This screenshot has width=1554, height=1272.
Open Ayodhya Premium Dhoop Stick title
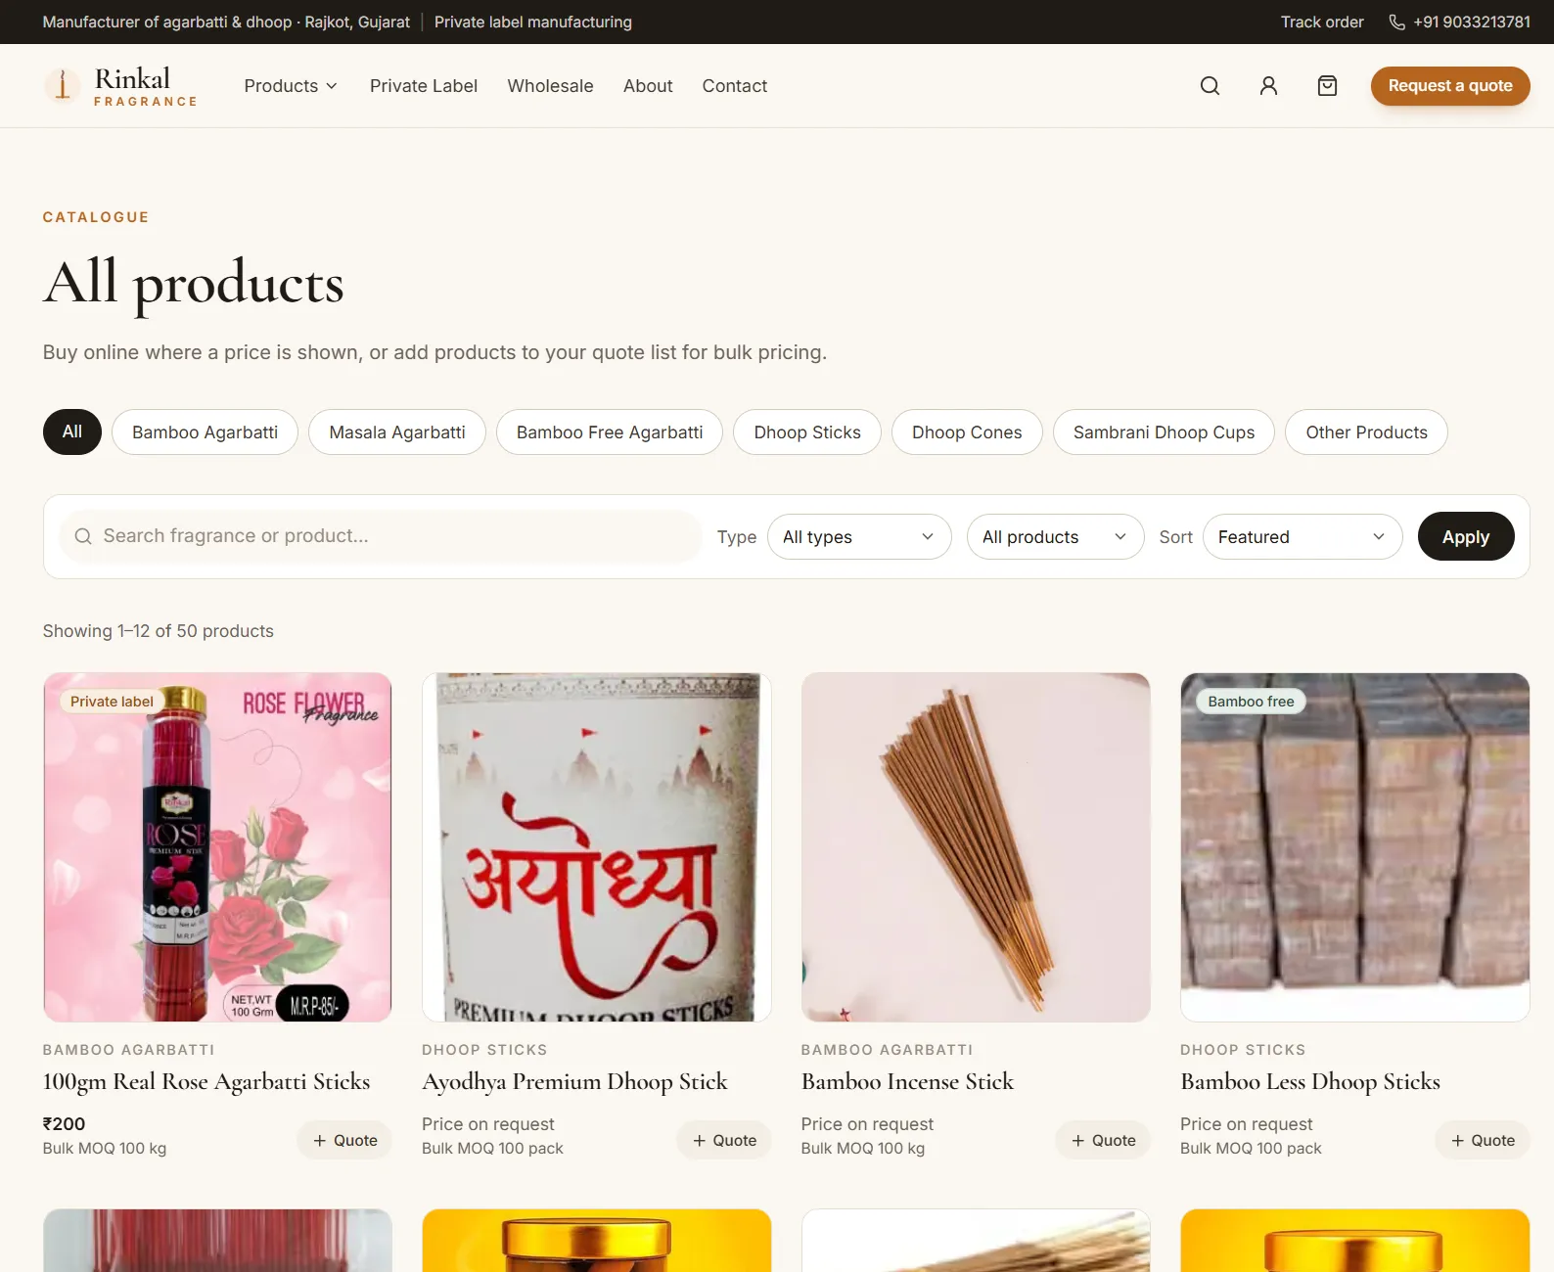(x=574, y=1081)
